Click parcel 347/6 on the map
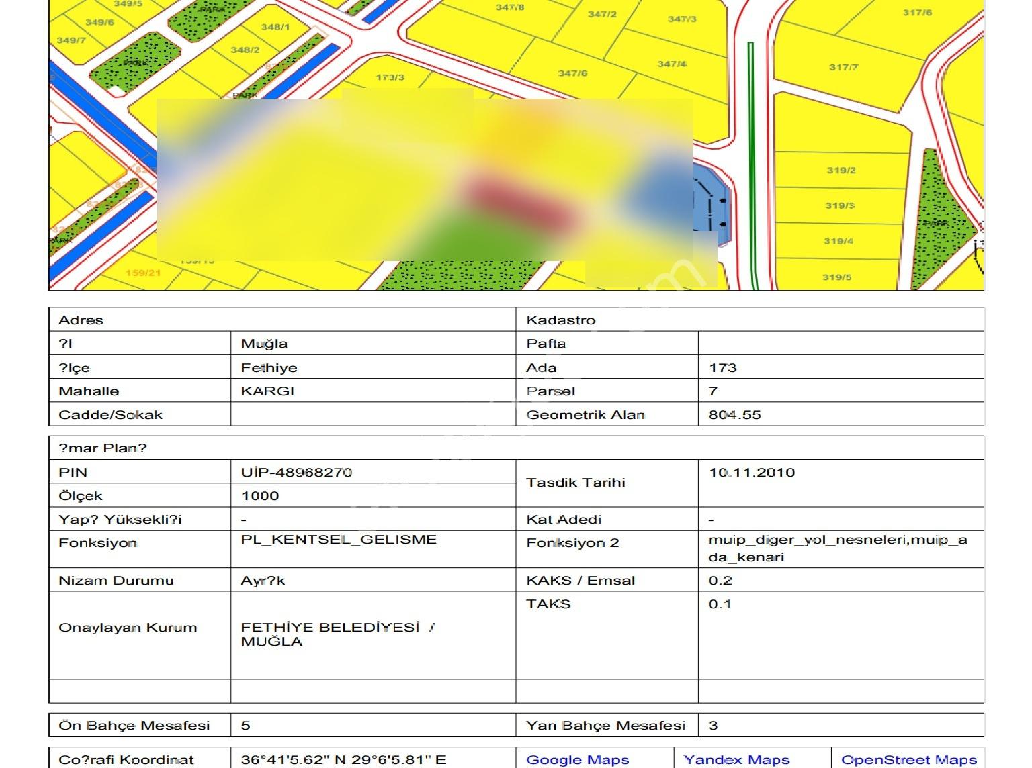Image resolution: width=1032 pixels, height=768 pixels. (572, 73)
